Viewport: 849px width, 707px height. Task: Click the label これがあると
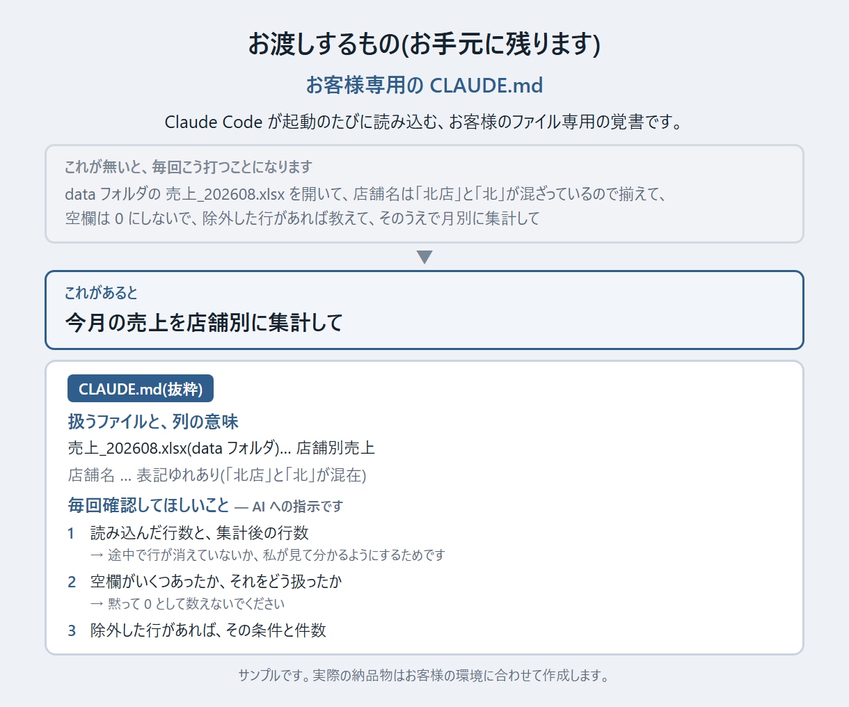(x=101, y=293)
